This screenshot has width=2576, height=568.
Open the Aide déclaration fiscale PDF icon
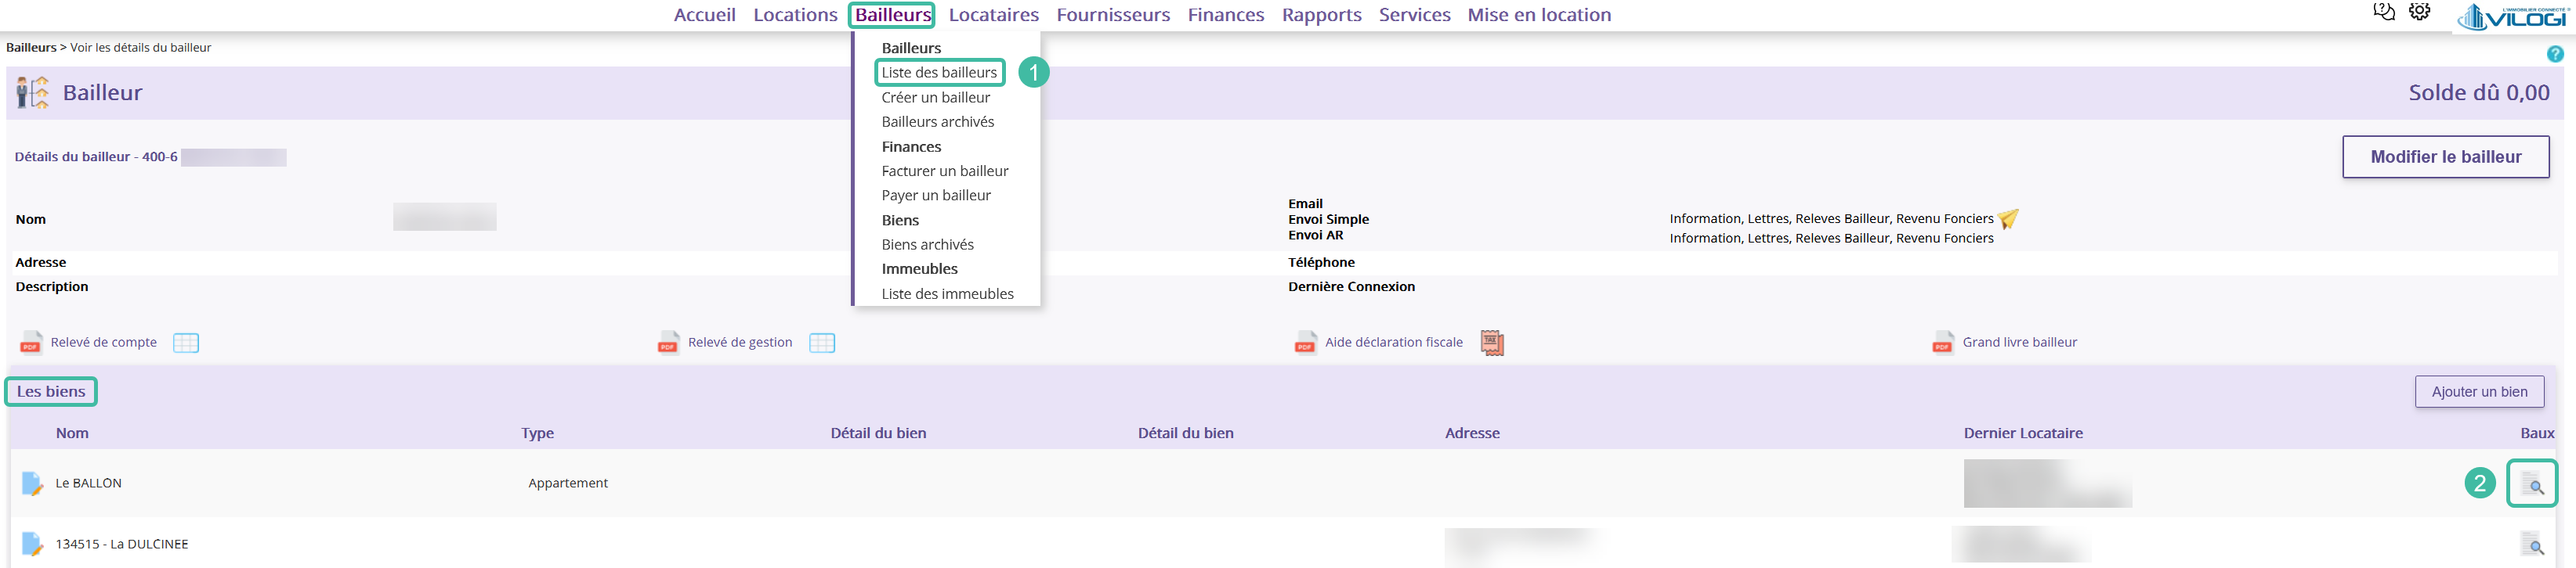[x=1305, y=343]
